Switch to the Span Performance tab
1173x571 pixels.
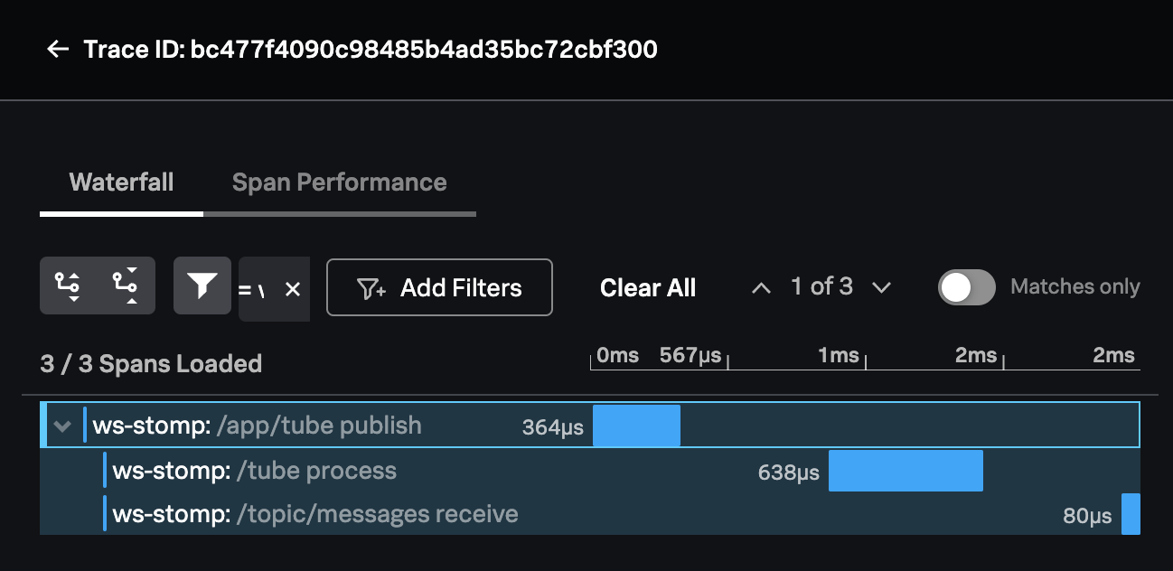[x=339, y=183]
